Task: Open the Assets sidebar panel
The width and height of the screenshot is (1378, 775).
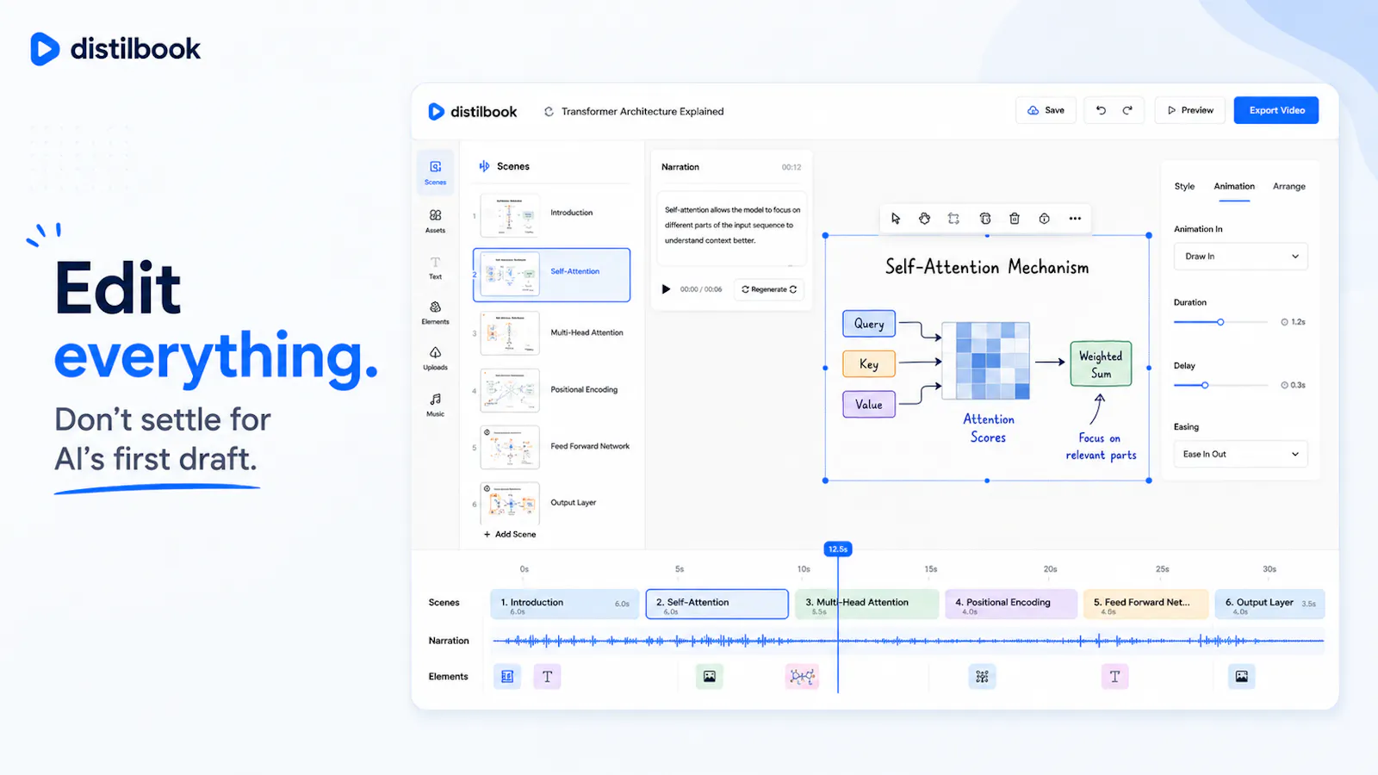Action: pyautogui.click(x=436, y=220)
